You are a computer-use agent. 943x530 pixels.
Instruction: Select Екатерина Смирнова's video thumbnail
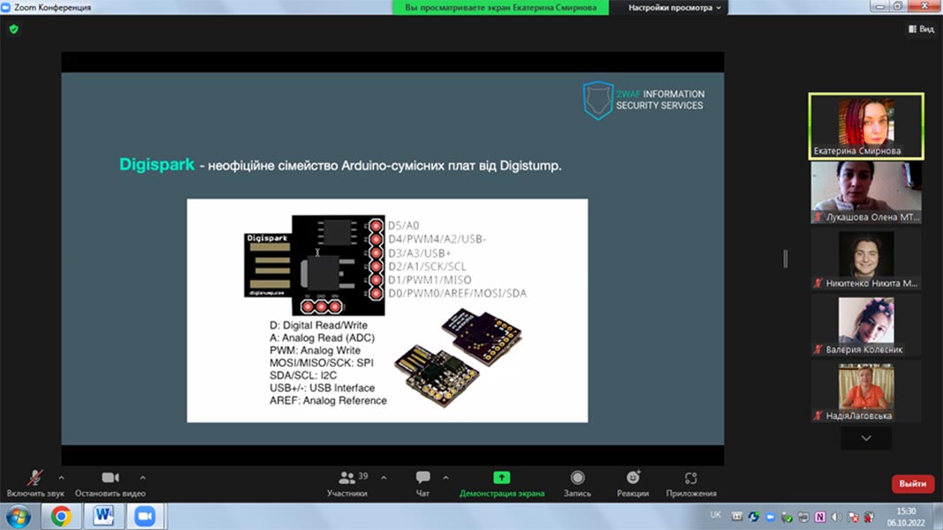tap(866, 126)
